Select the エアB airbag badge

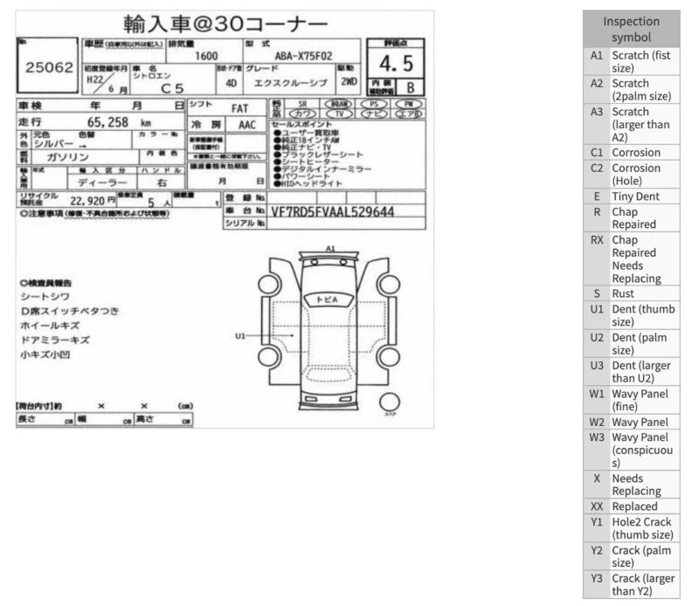[407, 114]
